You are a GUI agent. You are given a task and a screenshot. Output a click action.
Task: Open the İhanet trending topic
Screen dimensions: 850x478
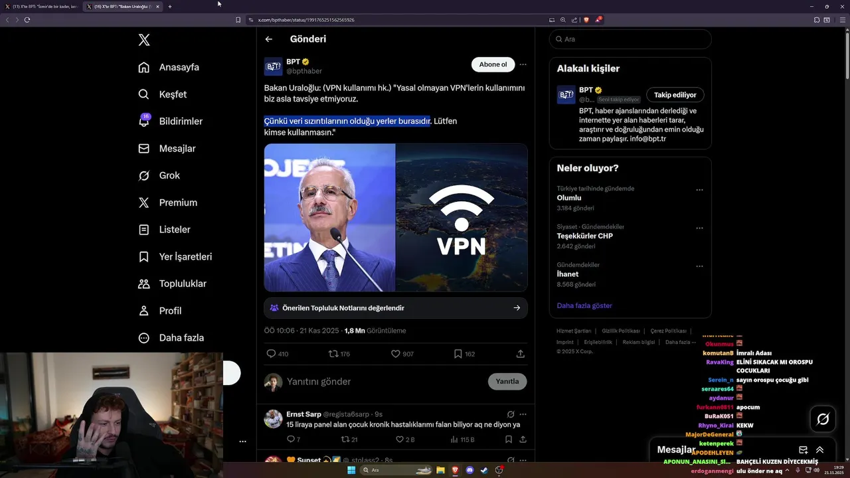point(568,274)
